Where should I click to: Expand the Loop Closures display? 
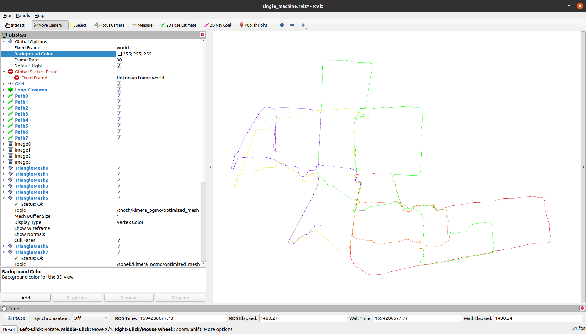(x=4, y=90)
